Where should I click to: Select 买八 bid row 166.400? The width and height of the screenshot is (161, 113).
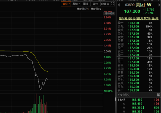tap(139, 83)
